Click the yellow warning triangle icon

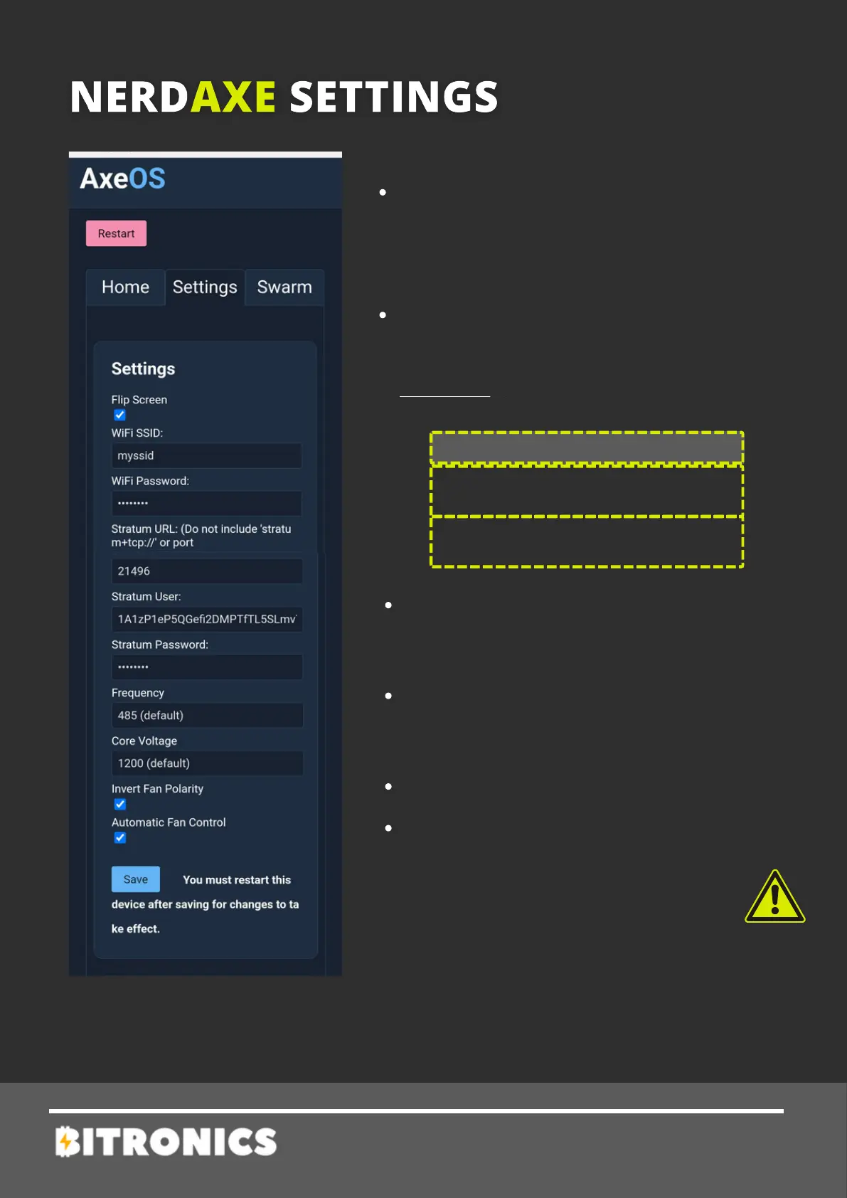(775, 896)
